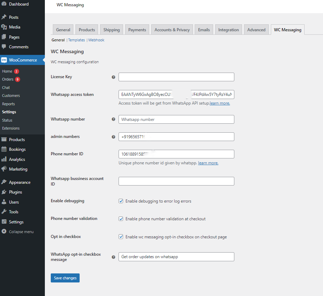Open Analytics via the bar chart icon
Screen dimensions: 323x296
4,159
